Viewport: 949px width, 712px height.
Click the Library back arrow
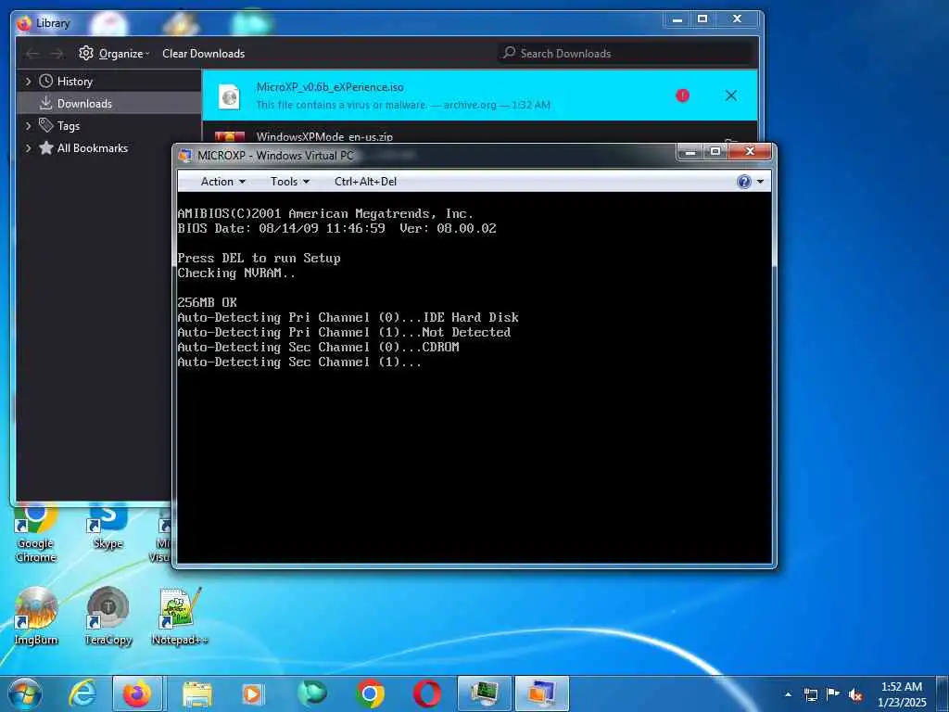[32, 54]
